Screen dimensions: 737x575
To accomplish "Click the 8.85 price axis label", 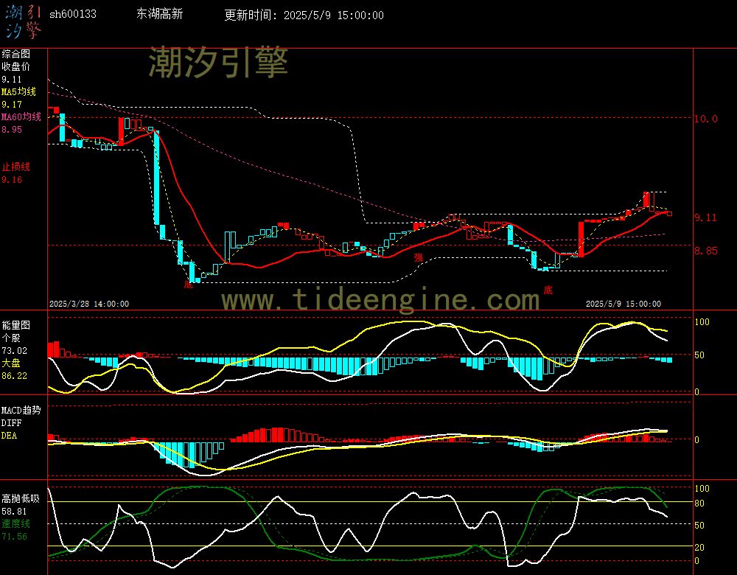I will [706, 251].
